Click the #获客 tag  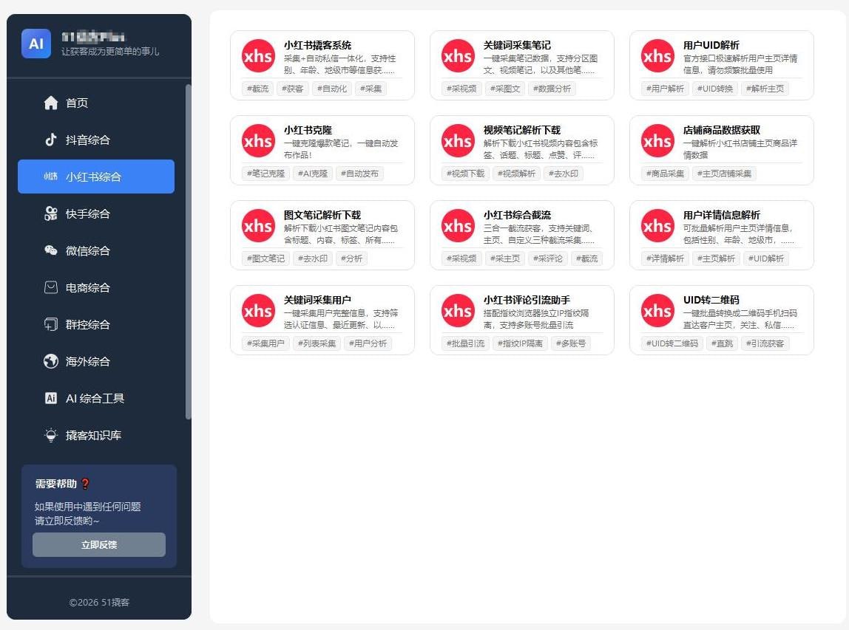tap(292, 89)
